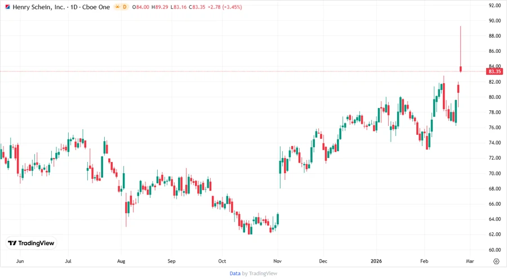Click the 64.00 price axis label

tap(495, 219)
